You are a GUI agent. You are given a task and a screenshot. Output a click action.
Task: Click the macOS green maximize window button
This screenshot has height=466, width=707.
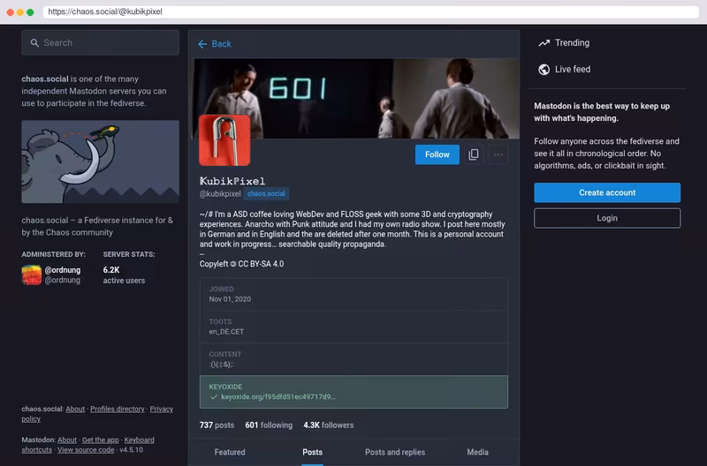[30, 12]
